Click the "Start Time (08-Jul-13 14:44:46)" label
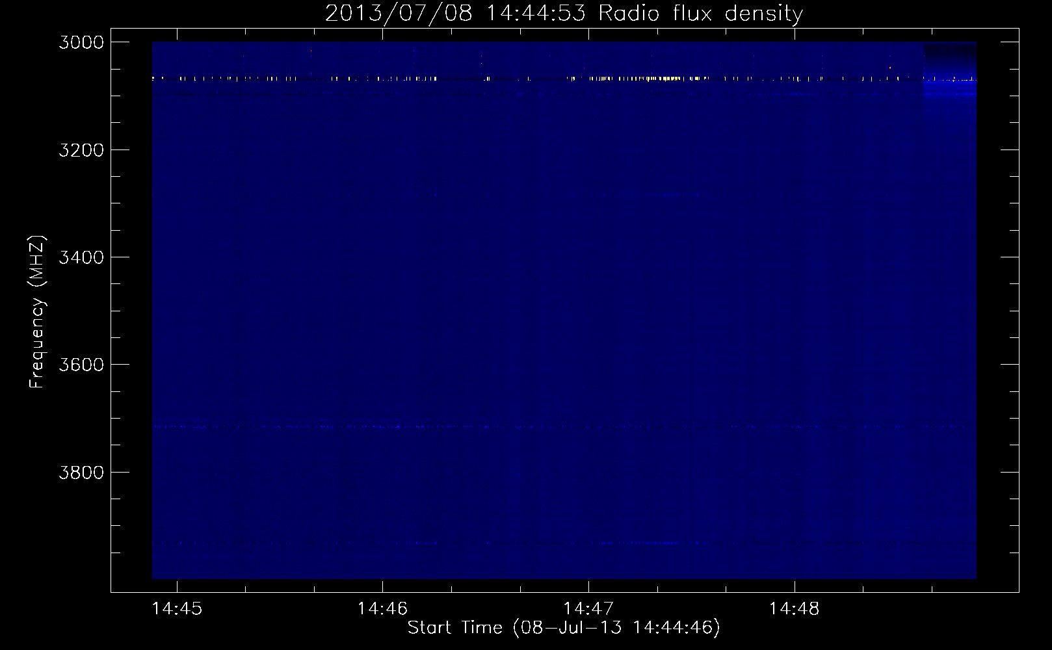 564,628
